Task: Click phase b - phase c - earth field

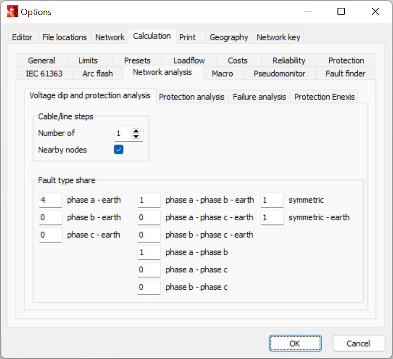Action: pyautogui.click(x=149, y=235)
